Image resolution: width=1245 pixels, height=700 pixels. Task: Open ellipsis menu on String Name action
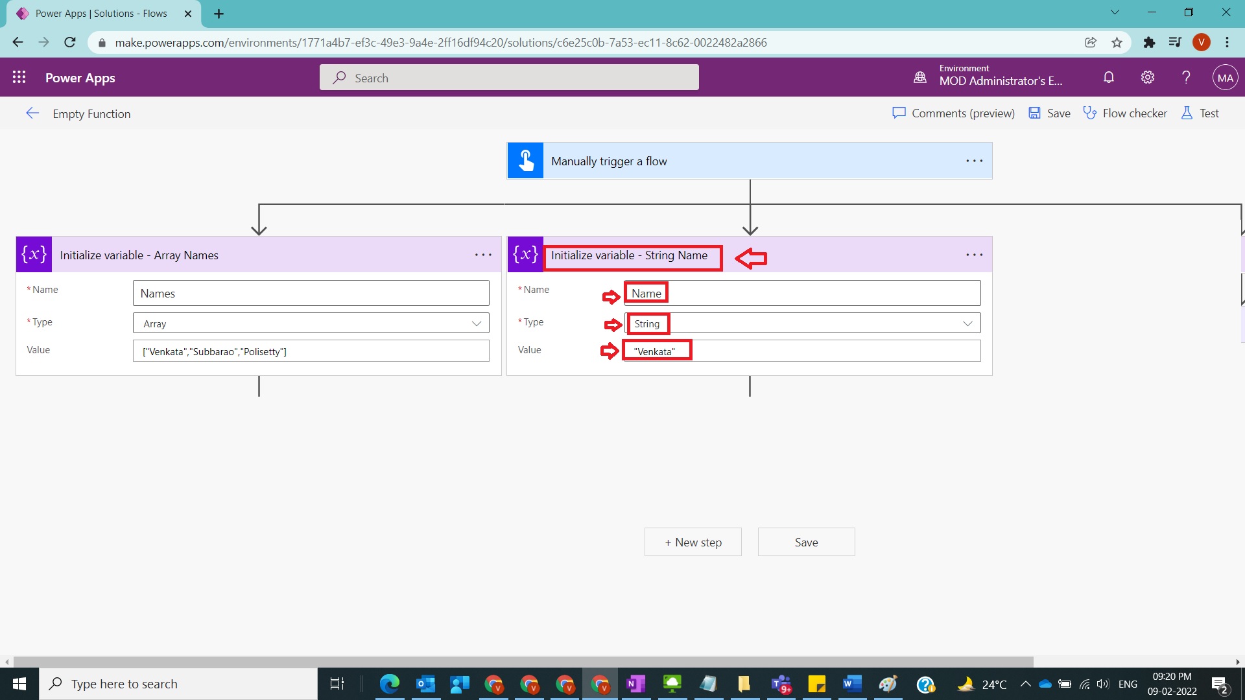(x=974, y=255)
